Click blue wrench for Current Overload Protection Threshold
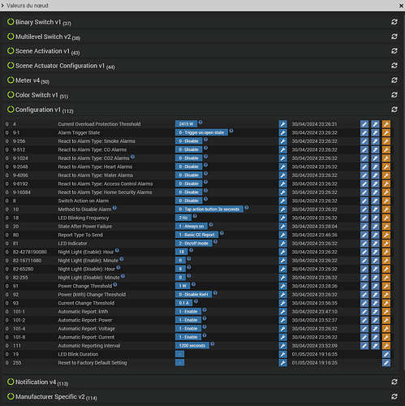Viewport: 405px width, 406px height. point(282,124)
